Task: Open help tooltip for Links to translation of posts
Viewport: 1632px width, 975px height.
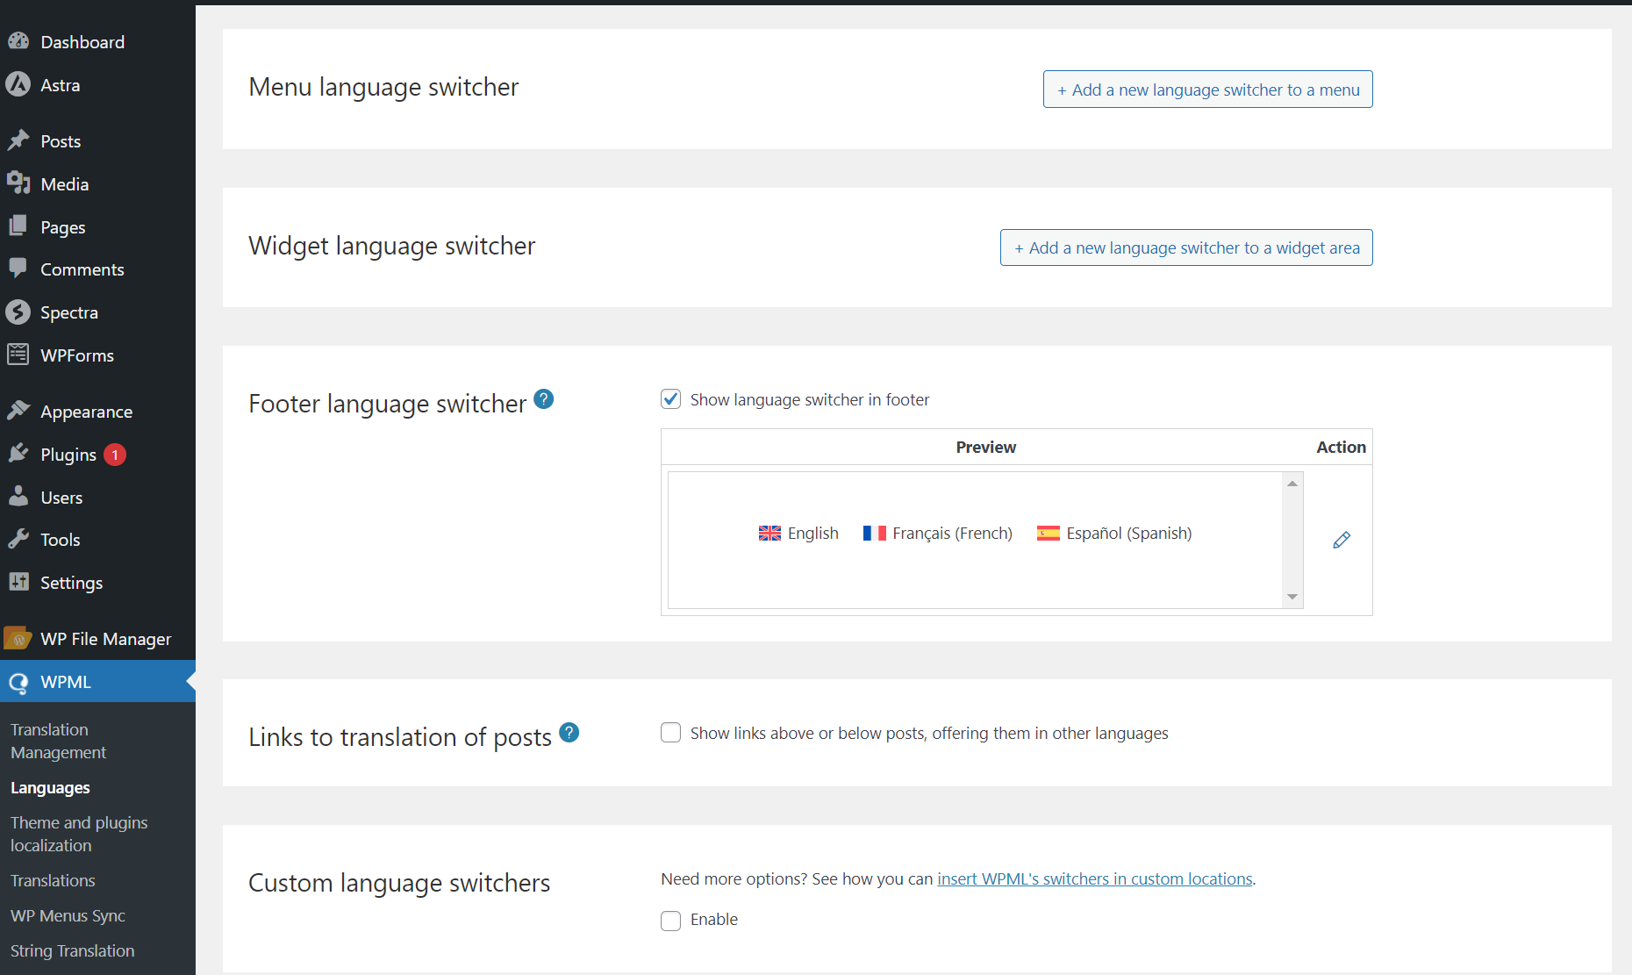Action: [569, 733]
